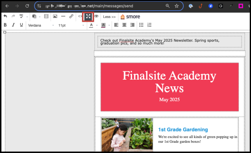Click the undo arrow in the toolbar
Viewport: 251px width, 153px height.
(5, 17)
